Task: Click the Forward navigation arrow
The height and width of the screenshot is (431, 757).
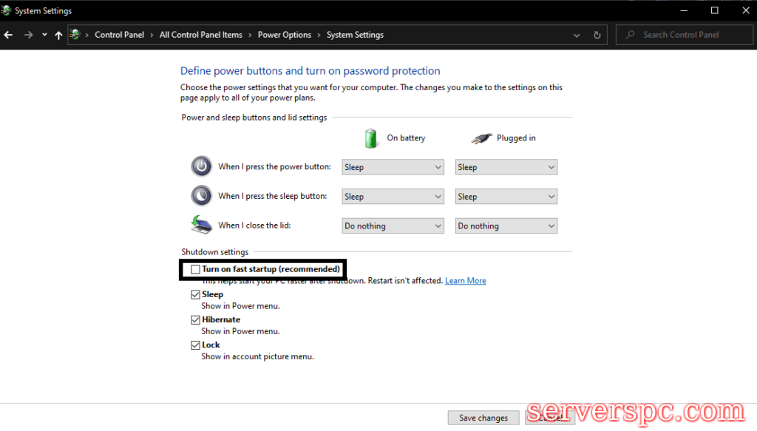Action: [28, 35]
